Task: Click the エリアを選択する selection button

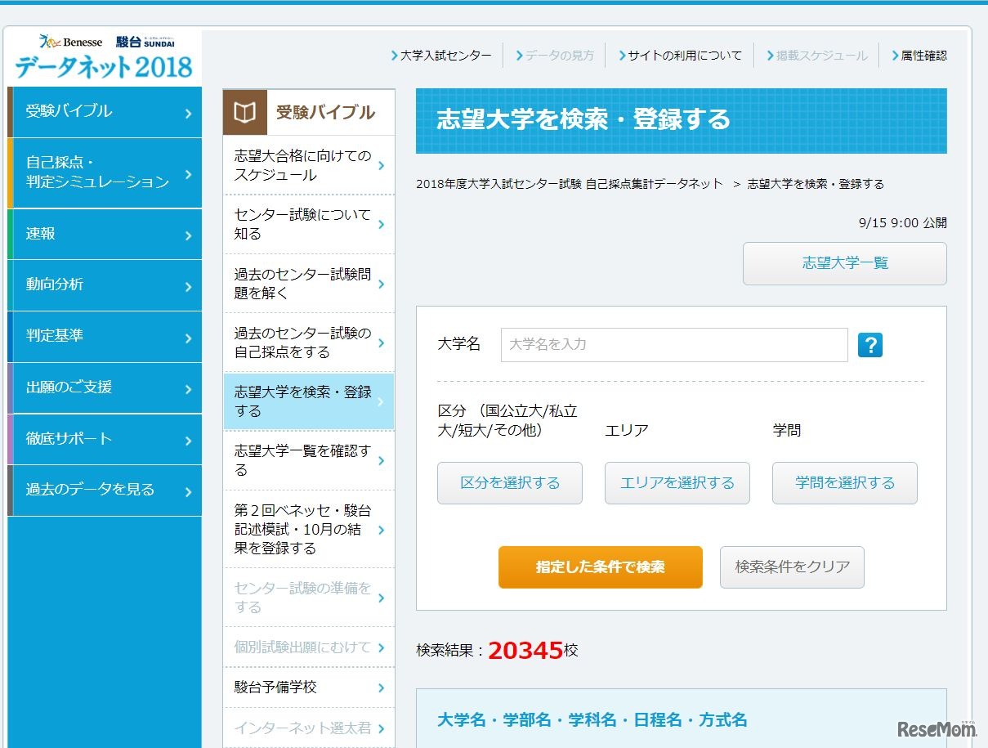Action: [677, 483]
